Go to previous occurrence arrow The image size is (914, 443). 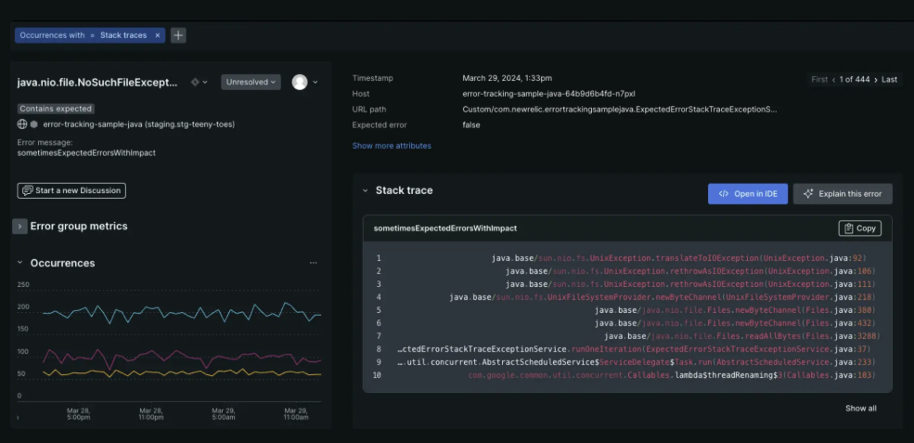pos(833,79)
